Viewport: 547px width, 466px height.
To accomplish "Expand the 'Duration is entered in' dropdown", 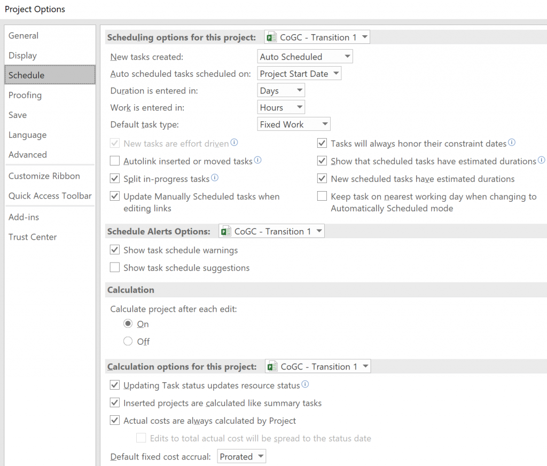I will point(281,91).
